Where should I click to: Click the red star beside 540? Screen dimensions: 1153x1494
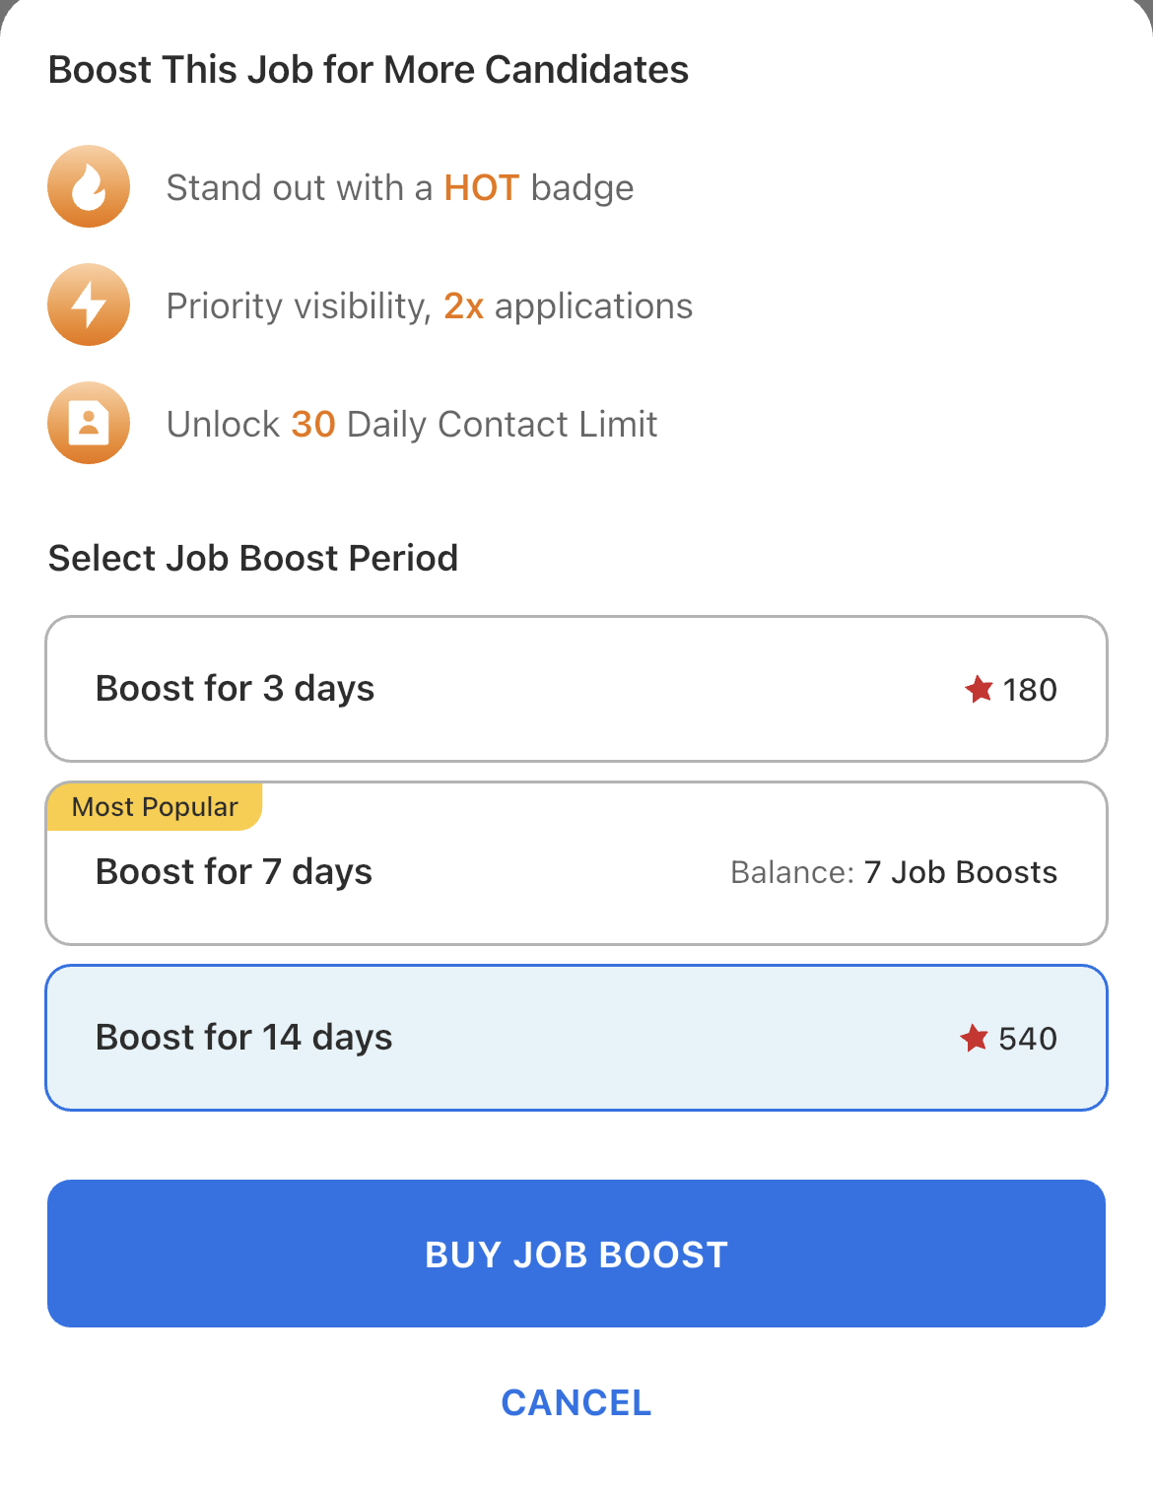pyautogui.click(x=974, y=1038)
